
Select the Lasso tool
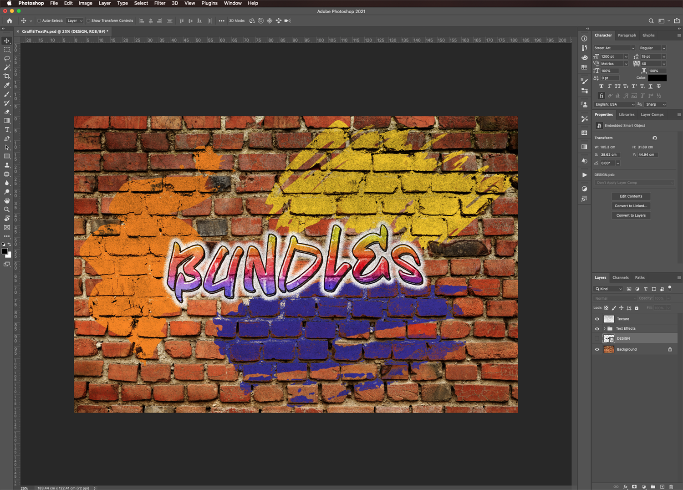(x=7, y=59)
